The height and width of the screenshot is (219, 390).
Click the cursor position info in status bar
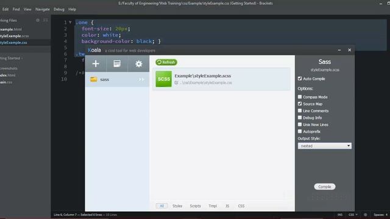(85, 215)
